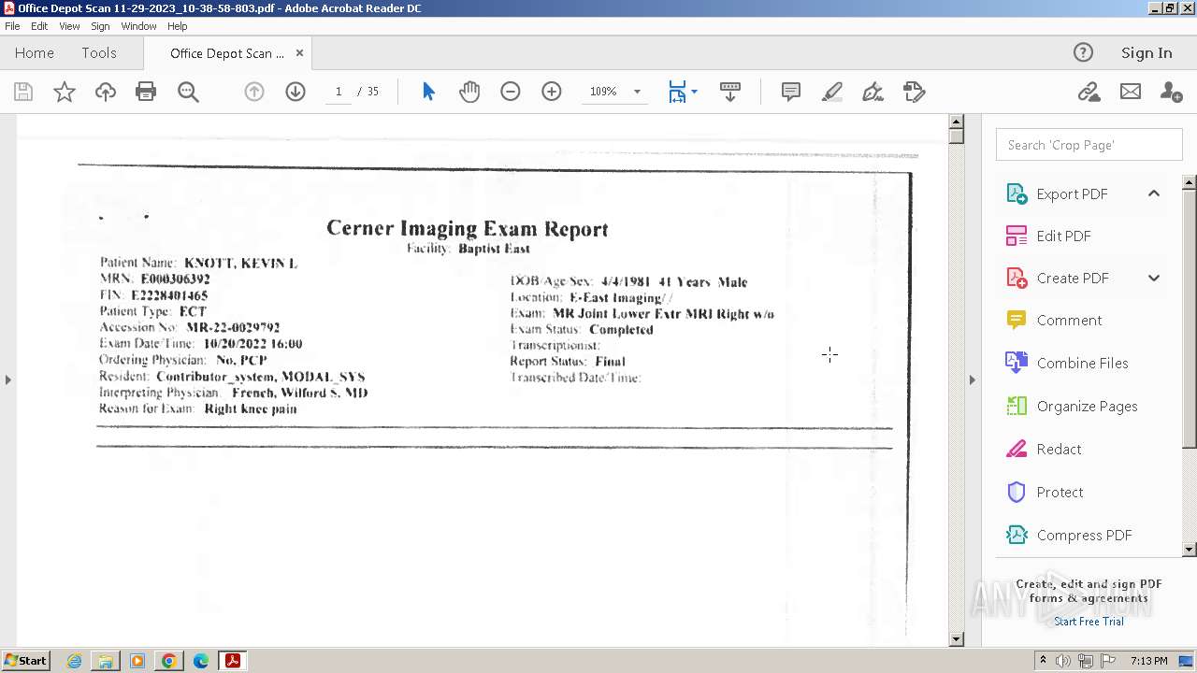Print the document
Viewport: 1197px width, 673px height.
pyautogui.click(x=146, y=92)
